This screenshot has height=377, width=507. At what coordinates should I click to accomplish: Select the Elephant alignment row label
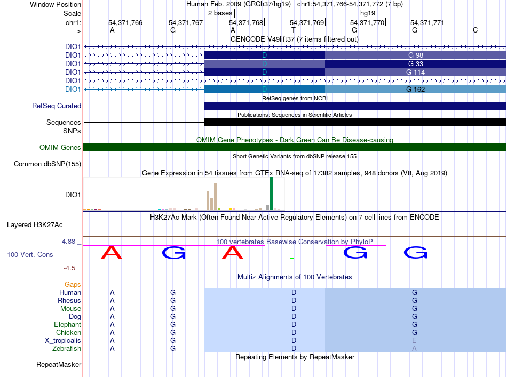click(67, 324)
